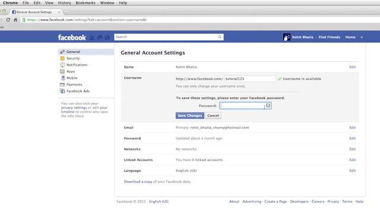This screenshot has height=214, width=380.
Task: Open the Bookmarks menu
Action: click(85, 3)
